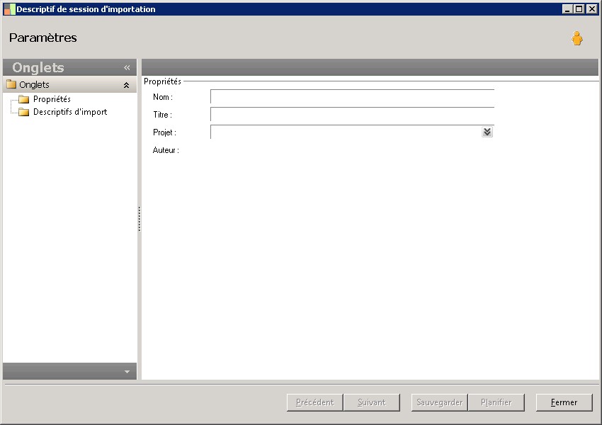Click the Suivant button
The width and height of the screenshot is (602, 425).
click(371, 402)
